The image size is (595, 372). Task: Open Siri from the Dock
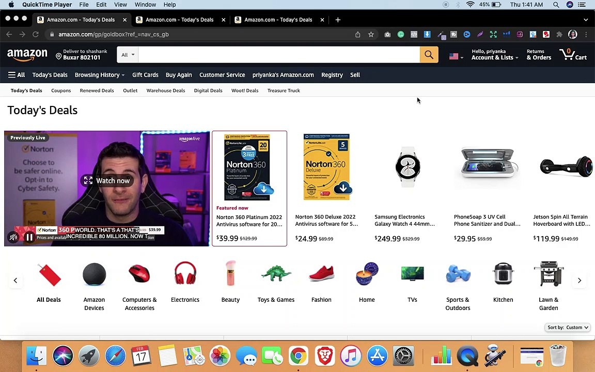(x=62, y=355)
